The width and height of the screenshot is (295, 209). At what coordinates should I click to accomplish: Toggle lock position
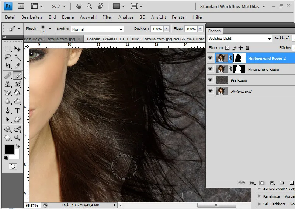click(241, 48)
